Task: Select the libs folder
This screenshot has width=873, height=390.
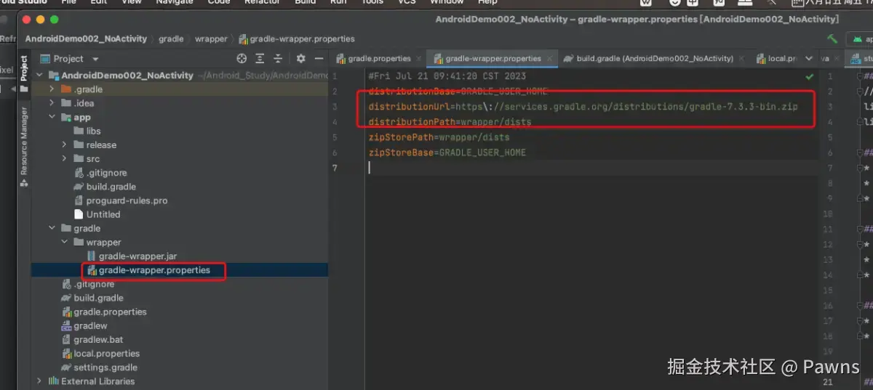Action: (x=87, y=131)
